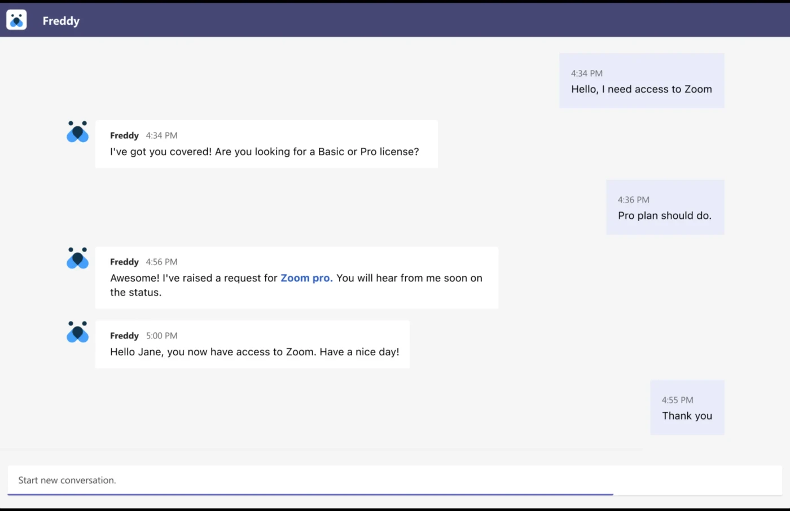Image resolution: width=790 pixels, height=511 pixels.
Task: Focus the Start new conversation input field
Action: point(394,480)
